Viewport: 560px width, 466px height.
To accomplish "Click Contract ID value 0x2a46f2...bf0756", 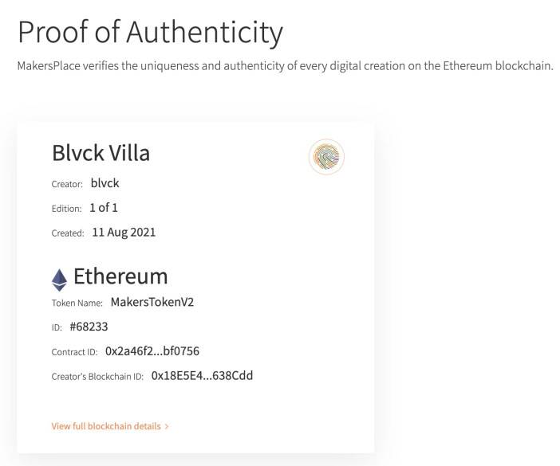I will (x=158, y=350).
